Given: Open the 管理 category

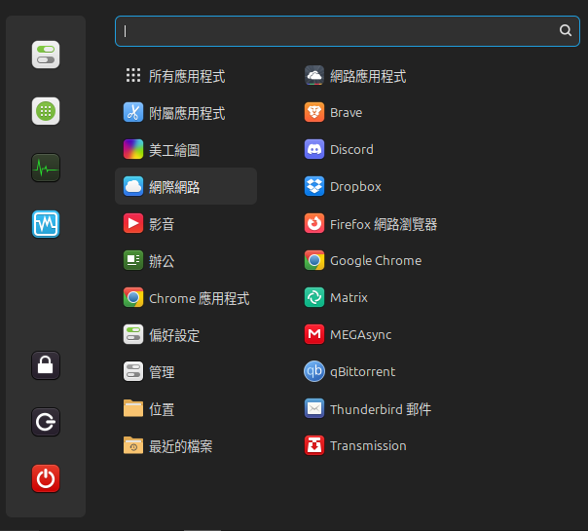Looking at the screenshot, I should pyautogui.click(x=186, y=372).
